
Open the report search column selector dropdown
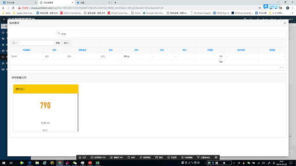(15, 43)
